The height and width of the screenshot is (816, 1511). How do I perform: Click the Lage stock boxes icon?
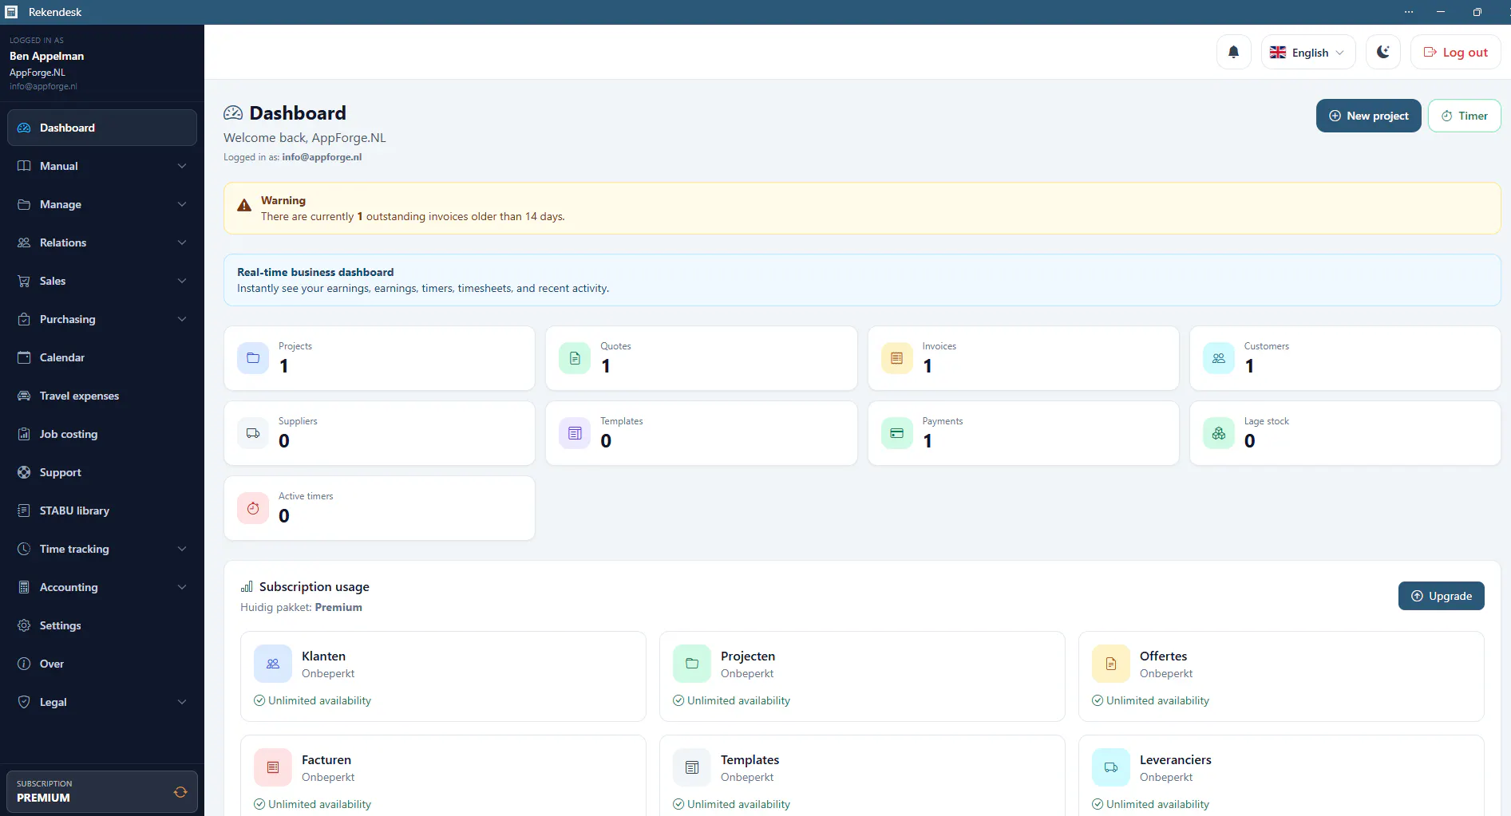pyautogui.click(x=1219, y=433)
